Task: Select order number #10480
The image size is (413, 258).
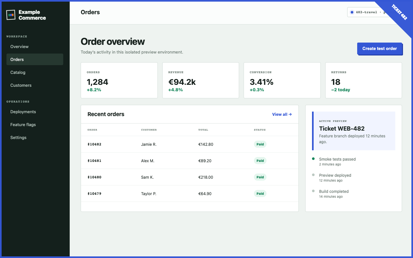Action: click(x=94, y=177)
